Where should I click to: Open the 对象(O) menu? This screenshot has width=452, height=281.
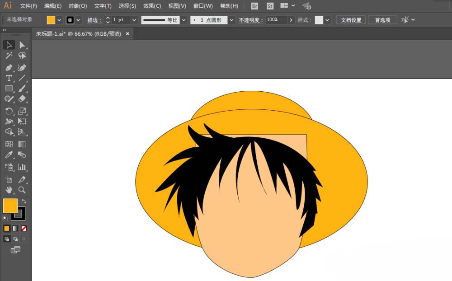[x=78, y=6]
